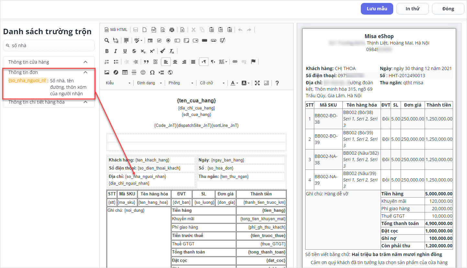Screen dimensions: 467x268
Task: Maximize the editor with the fullscreen icon
Action: pos(257,83)
